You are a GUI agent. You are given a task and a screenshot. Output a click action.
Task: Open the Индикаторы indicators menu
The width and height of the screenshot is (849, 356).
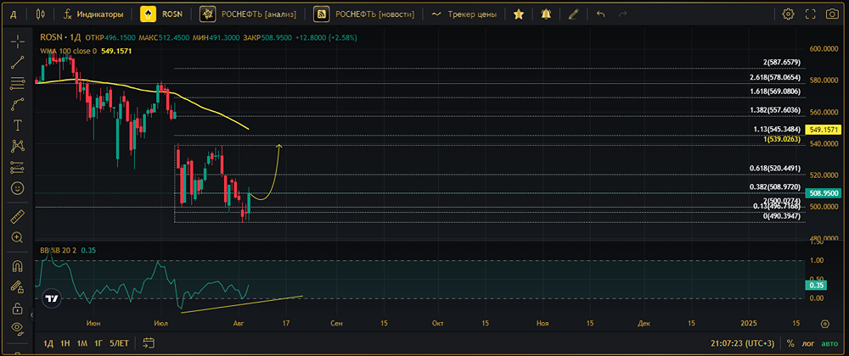click(93, 14)
